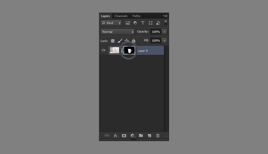Open the Opacity slider arrow
Viewport: 268px width, 154px height.
coord(164,32)
